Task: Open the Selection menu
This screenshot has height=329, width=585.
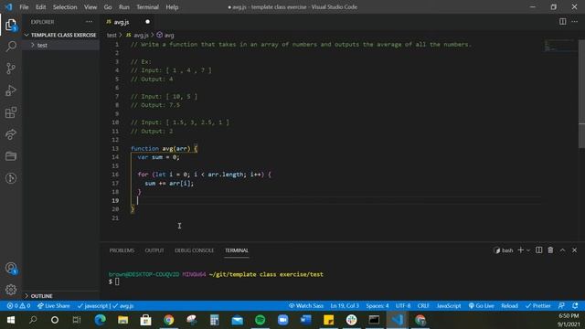Action: [65, 7]
